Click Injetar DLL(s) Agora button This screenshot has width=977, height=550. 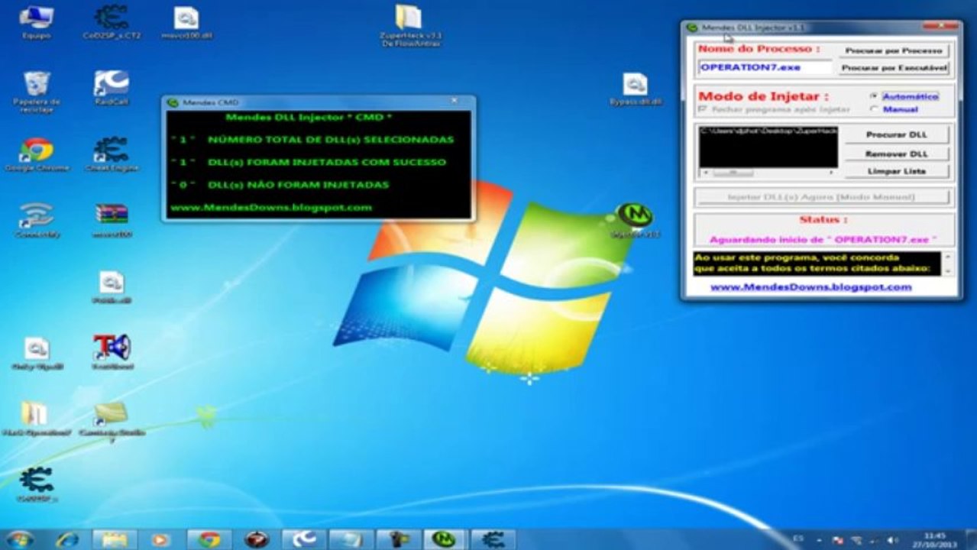823,197
